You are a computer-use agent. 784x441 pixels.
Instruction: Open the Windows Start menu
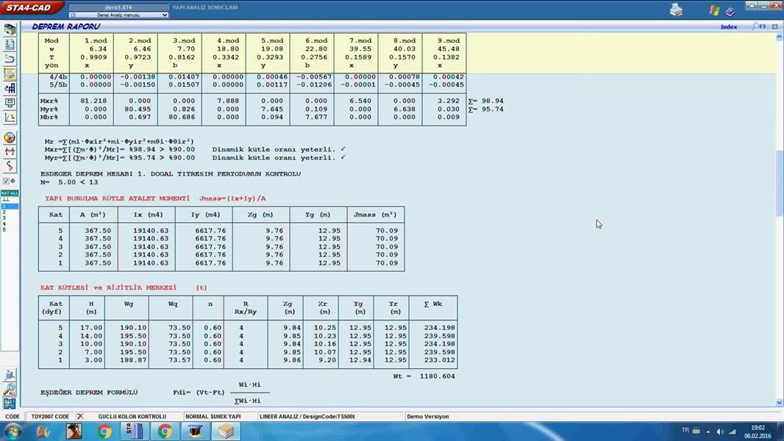[13, 431]
